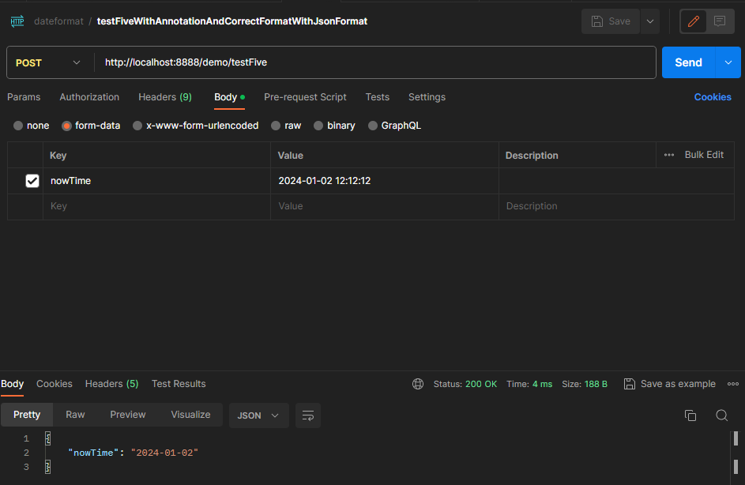Click the globe network icon
745x485 pixels.
[x=418, y=384]
